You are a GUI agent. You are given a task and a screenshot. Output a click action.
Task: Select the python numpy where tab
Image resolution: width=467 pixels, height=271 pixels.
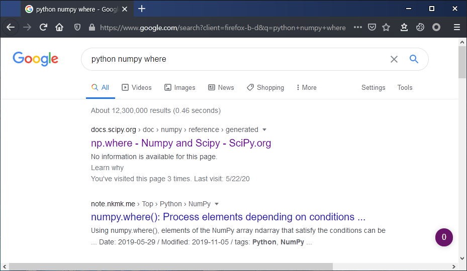[x=77, y=9]
